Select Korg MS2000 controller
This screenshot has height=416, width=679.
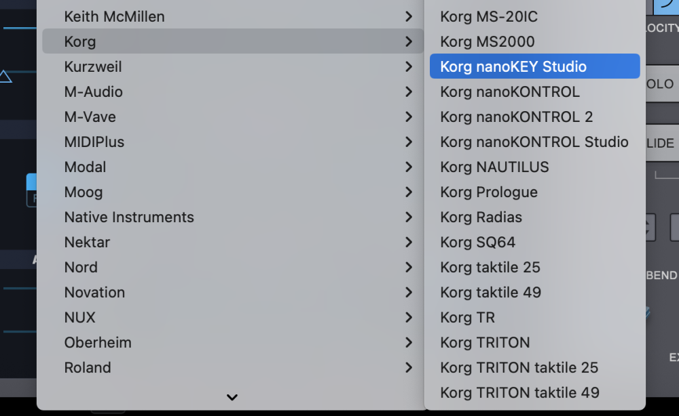[x=487, y=41]
